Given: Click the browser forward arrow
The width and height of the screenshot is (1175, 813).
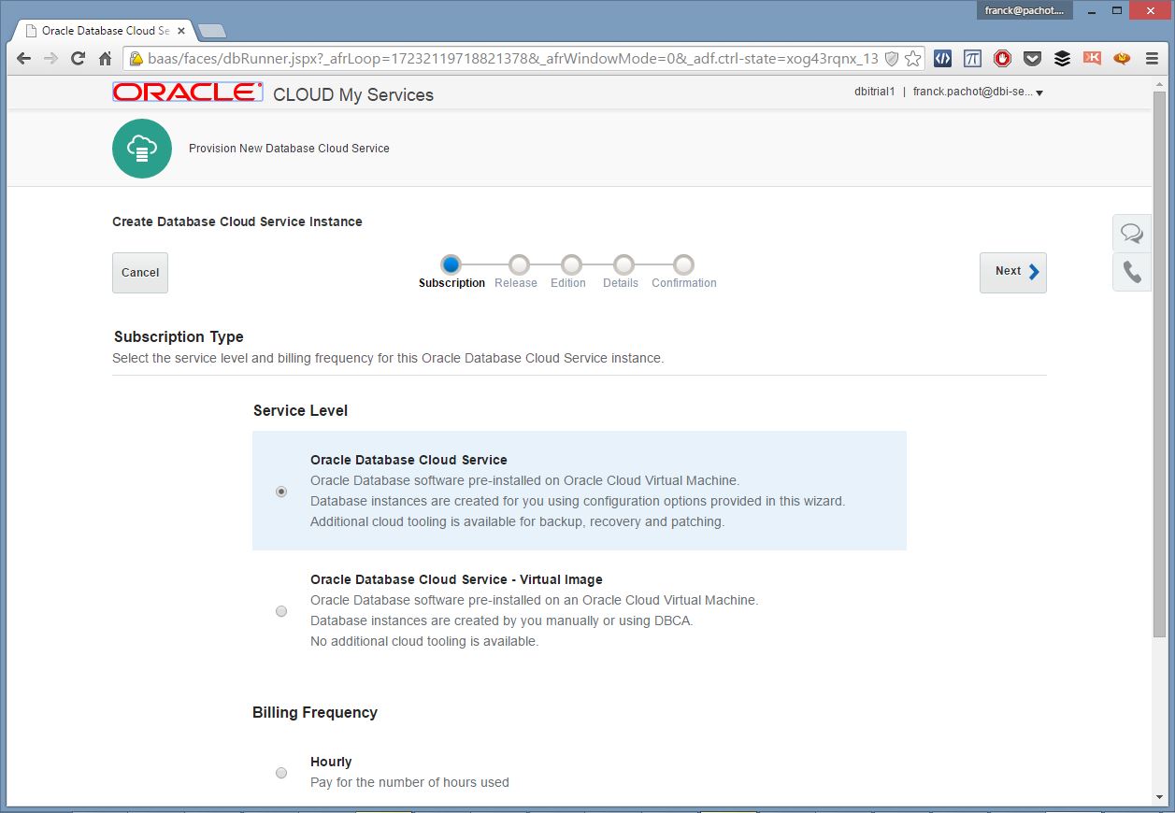Looking at the screenshot, I should pyautogui.click(x=51, y=58).
